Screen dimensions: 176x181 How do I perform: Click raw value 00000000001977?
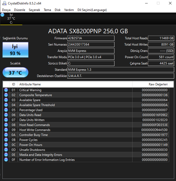tap(155, 135)
